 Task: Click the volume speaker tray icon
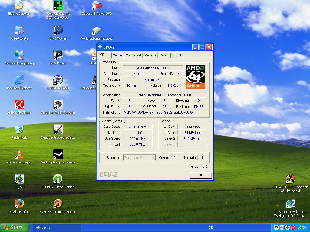tap(282, 227)
